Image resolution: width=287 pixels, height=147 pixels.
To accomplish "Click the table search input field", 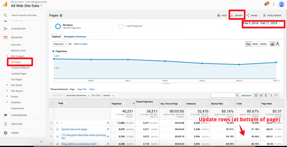I will 223,95.
